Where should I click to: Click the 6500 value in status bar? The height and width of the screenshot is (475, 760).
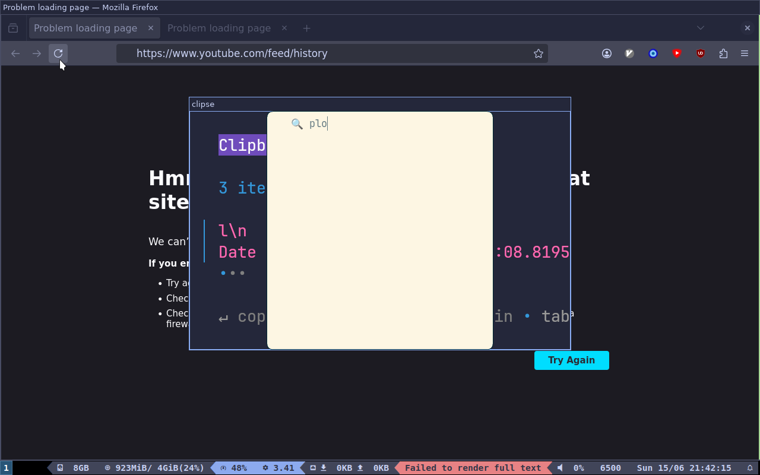pyautogui.click(x=610, y=468)
